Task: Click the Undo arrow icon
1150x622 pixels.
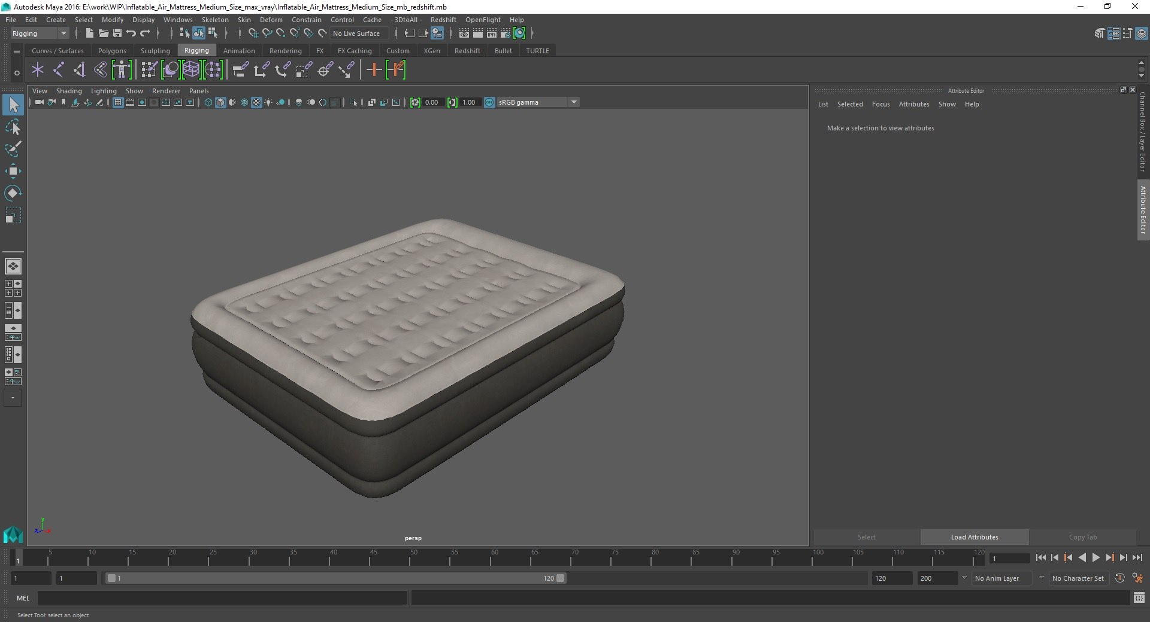Action: (131, 33)
